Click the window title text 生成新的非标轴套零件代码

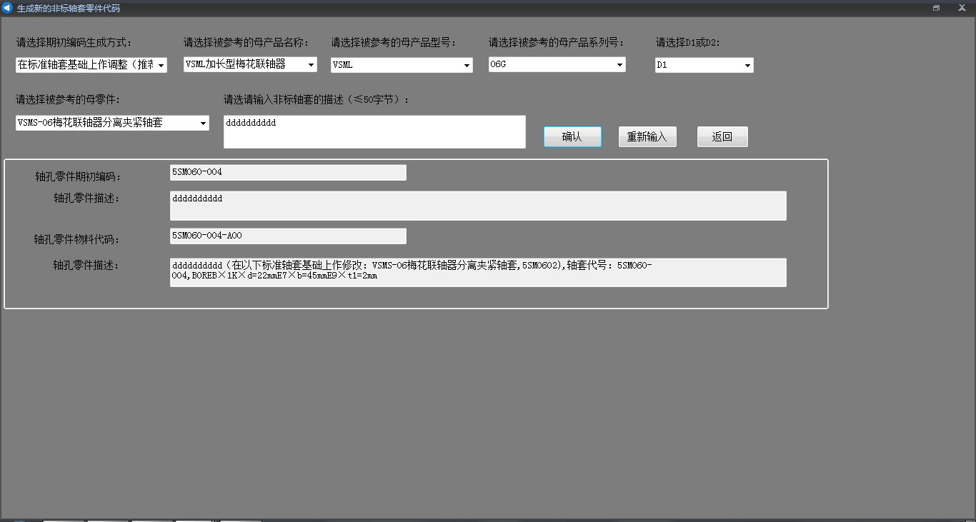(x=69, y=9)
